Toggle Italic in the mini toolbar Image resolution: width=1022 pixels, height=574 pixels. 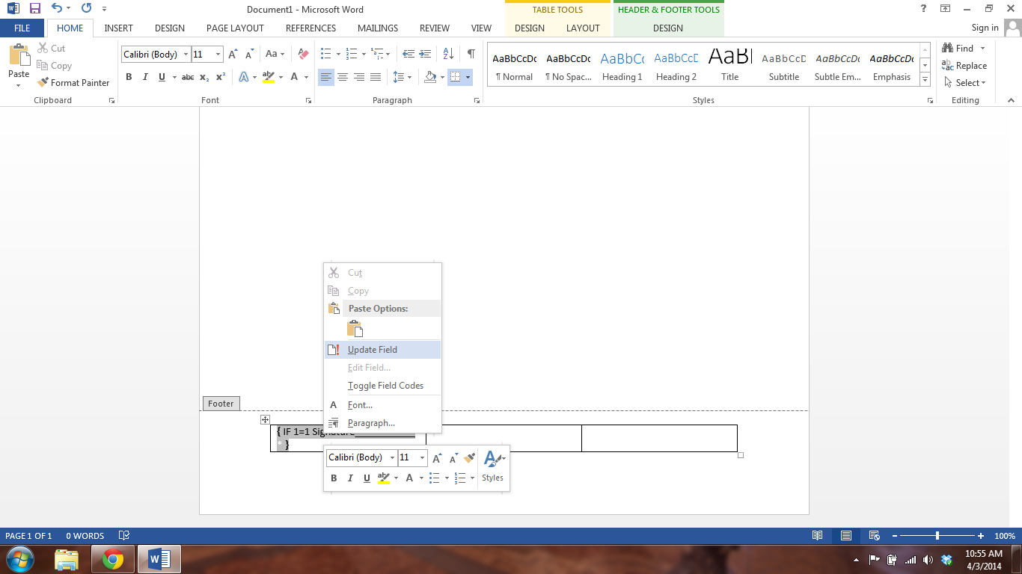(x=350, y=478)
